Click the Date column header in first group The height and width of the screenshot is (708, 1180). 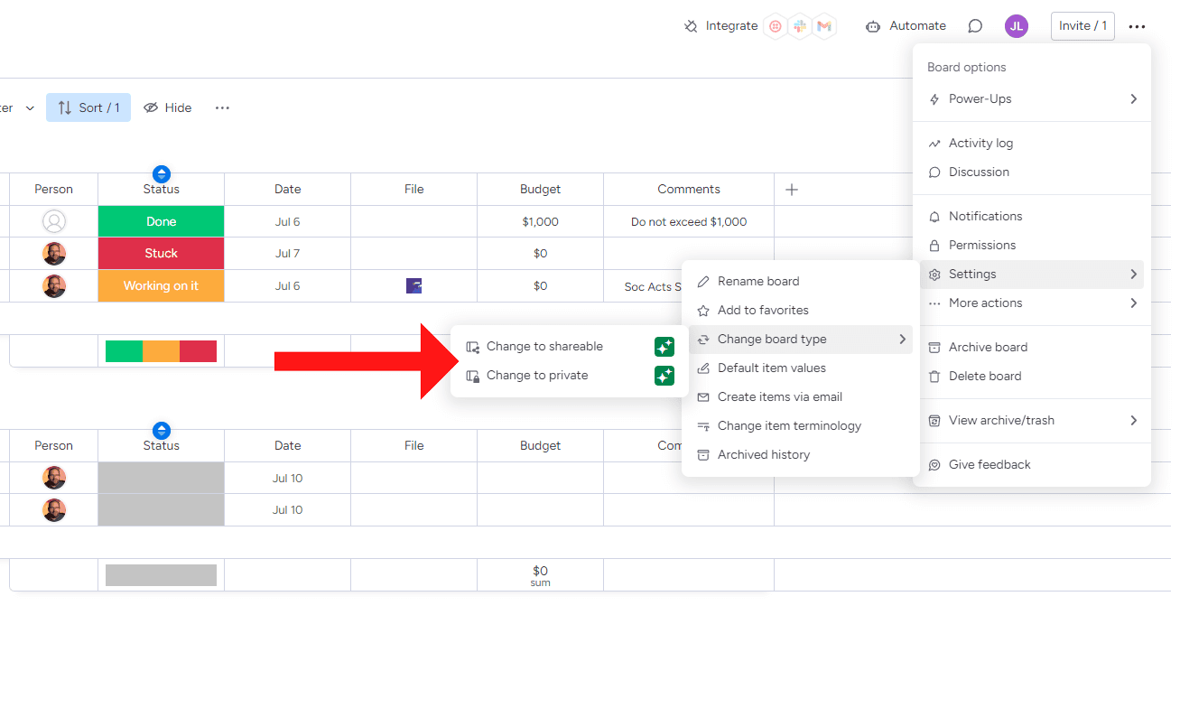287,189
